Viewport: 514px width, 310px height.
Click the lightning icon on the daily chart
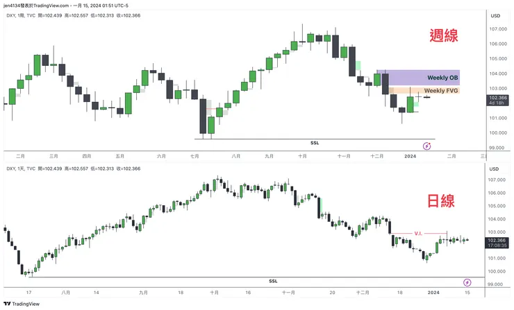pyautogui.click(x=467, y=282)
